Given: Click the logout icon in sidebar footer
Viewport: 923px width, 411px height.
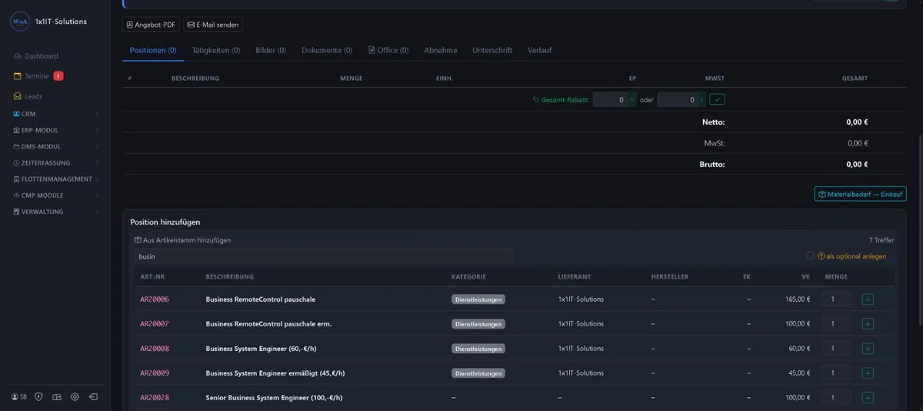Looking at the screenshot, I should tap(93, 397).
